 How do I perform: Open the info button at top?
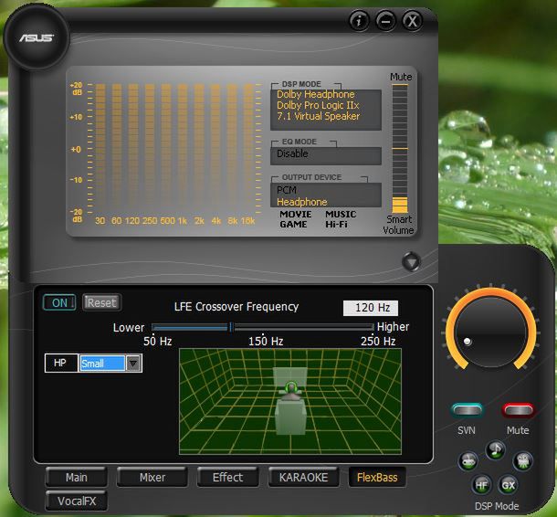pyautogui.click(x=359, y=21)
